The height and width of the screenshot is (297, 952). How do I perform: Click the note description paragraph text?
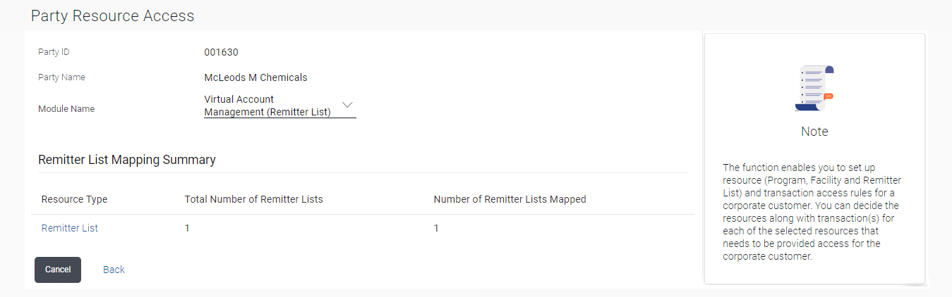(812, 212)
